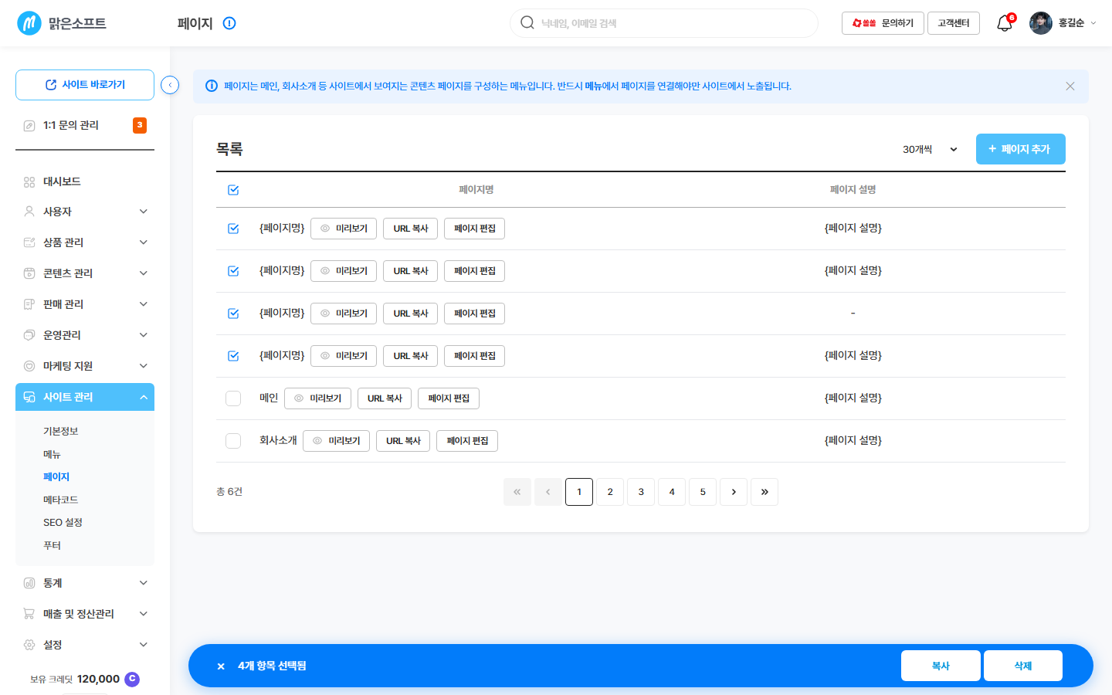This screenshot has height=695, width=1112.
Task: Click the 대시보드 grid icon
Action: click(x=29, y=181)
